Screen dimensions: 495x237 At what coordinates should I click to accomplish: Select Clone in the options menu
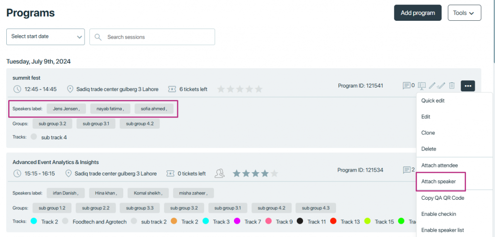click(x=428, y=133)
